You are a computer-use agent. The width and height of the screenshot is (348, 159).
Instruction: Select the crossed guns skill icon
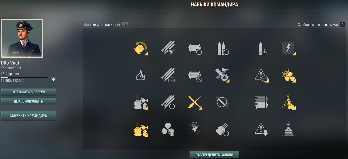pos(195,102)
